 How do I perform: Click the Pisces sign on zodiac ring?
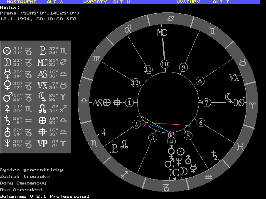coord(240,146)
